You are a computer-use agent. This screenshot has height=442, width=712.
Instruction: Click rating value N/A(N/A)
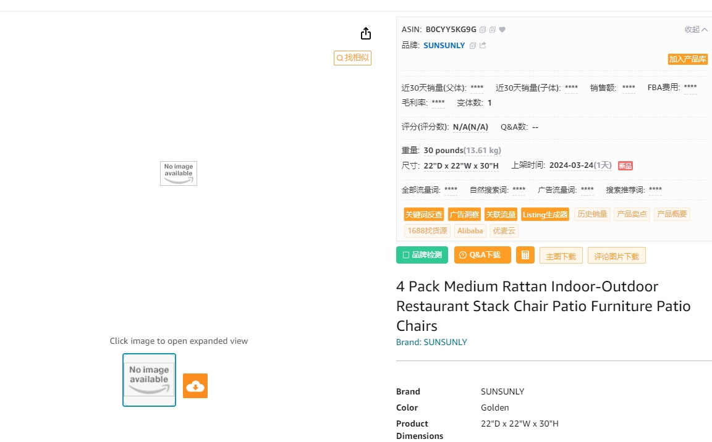pyautogui.click(x=470, y=127)
